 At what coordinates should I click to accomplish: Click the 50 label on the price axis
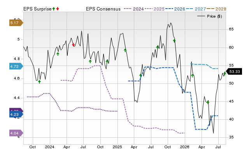231,83
